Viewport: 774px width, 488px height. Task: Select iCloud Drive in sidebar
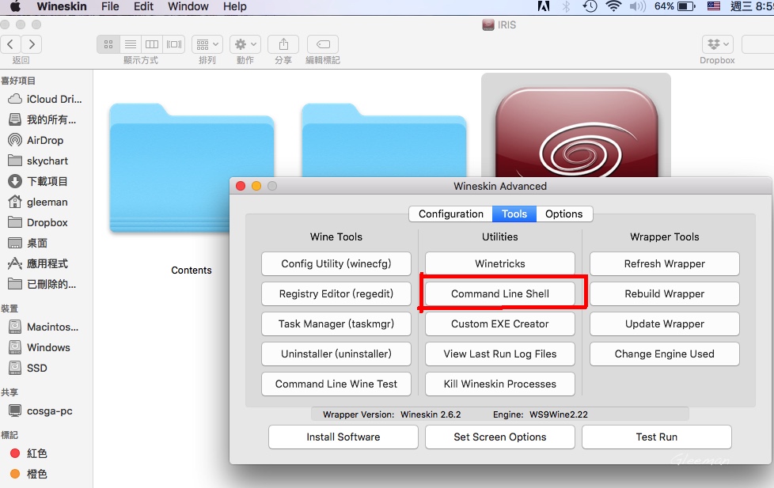(45, 99)
